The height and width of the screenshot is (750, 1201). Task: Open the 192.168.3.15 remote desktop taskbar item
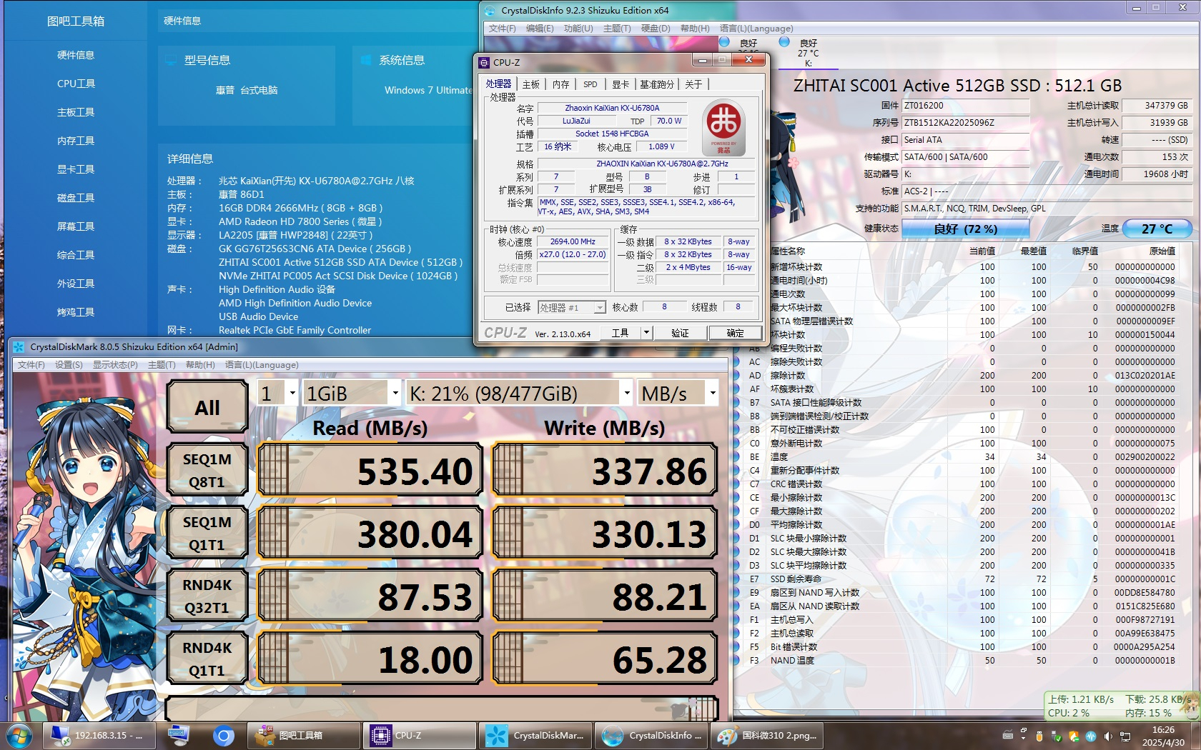[99, 735]
